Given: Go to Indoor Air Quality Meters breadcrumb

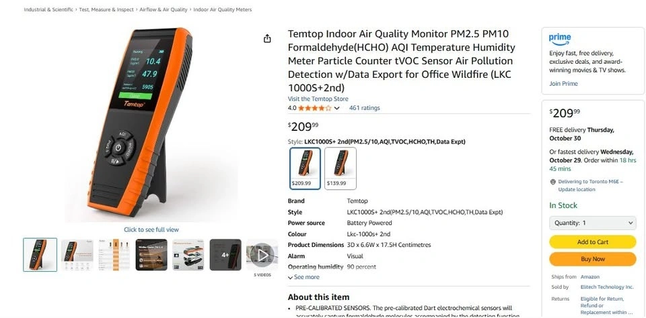Looking at the screenshot, I should [x=223, y=9].
